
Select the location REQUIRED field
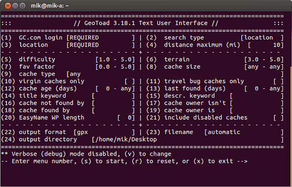pos(100,45)
